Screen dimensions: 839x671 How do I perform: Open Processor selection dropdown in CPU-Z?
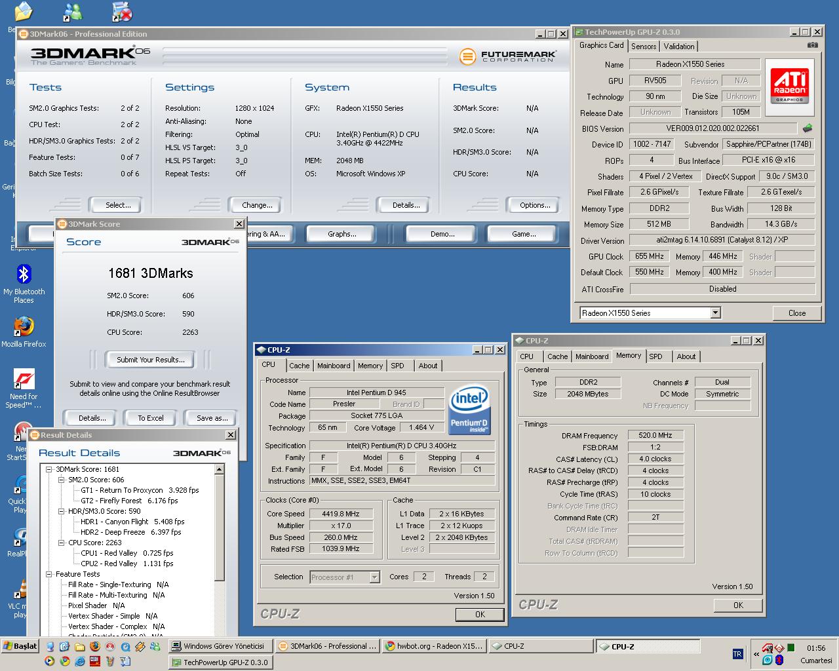pos(375,577)
